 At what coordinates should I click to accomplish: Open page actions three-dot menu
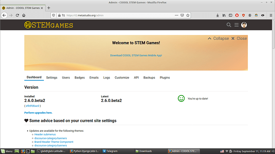click(x=177, y=15)
